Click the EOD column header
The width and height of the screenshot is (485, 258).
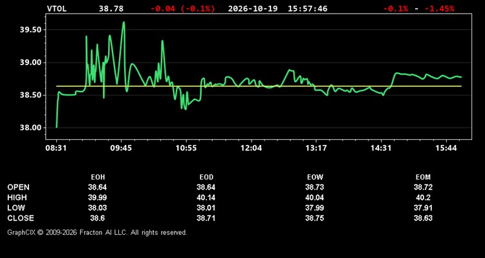[206, 177]
